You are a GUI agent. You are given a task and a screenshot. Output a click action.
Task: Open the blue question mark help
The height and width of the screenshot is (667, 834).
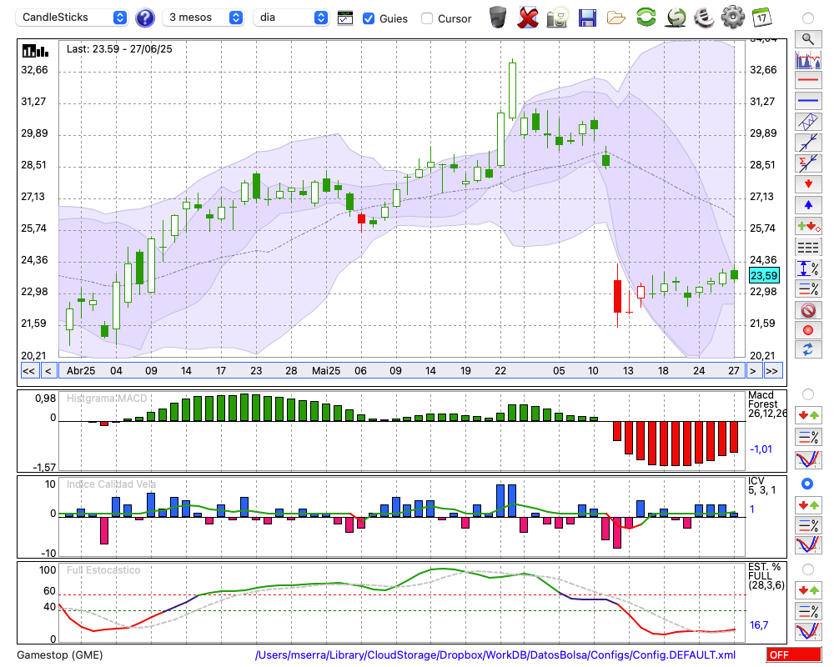click(145, 18)
